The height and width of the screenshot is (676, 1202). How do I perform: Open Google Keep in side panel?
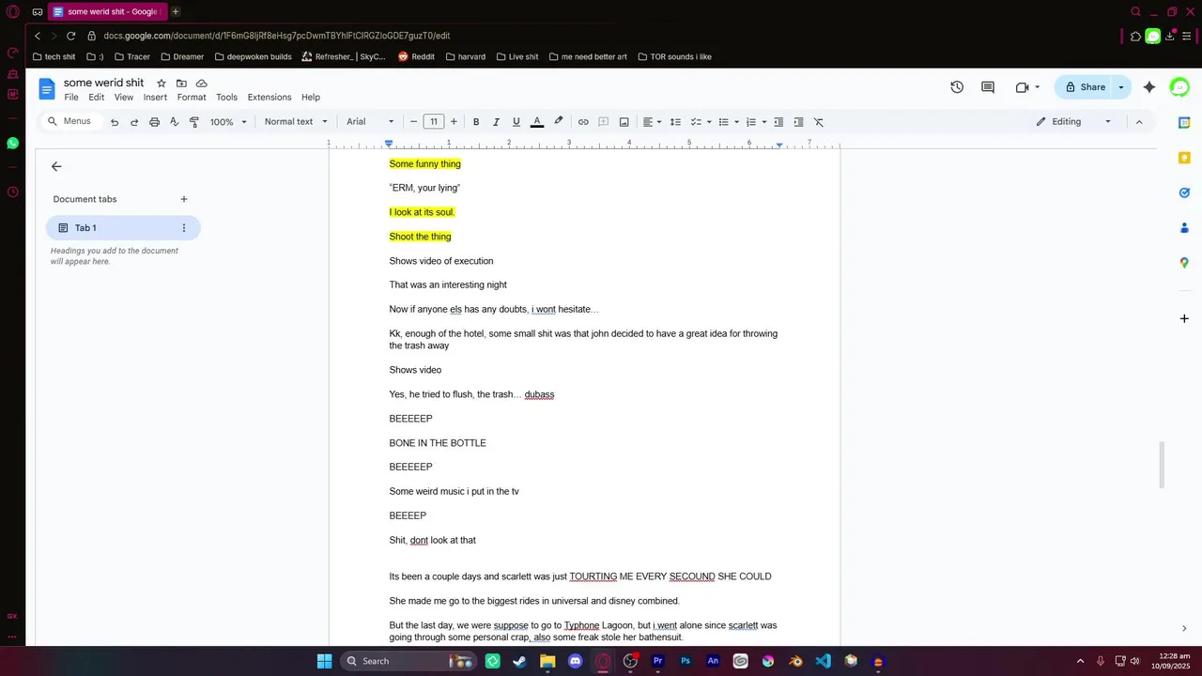tap(1184, 158)
